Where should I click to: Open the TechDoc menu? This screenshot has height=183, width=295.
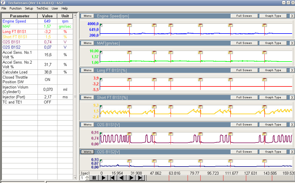42,8
